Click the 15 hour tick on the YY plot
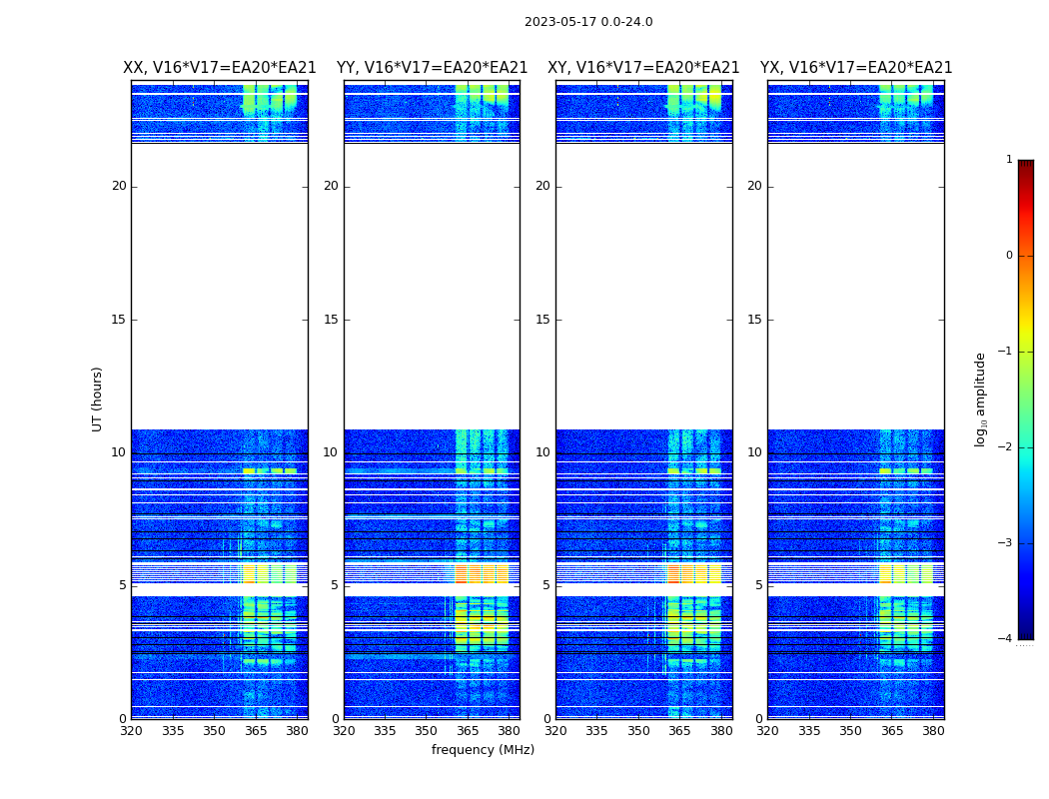 pos(331,320)
